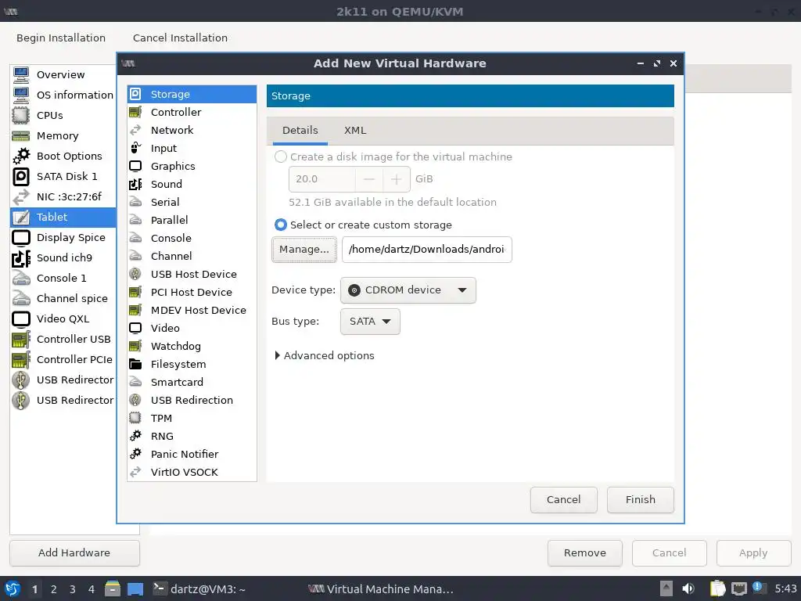801x601 pixels.
Task: Open the Controller USB icon in sidebar
Action: pos(21,340)
